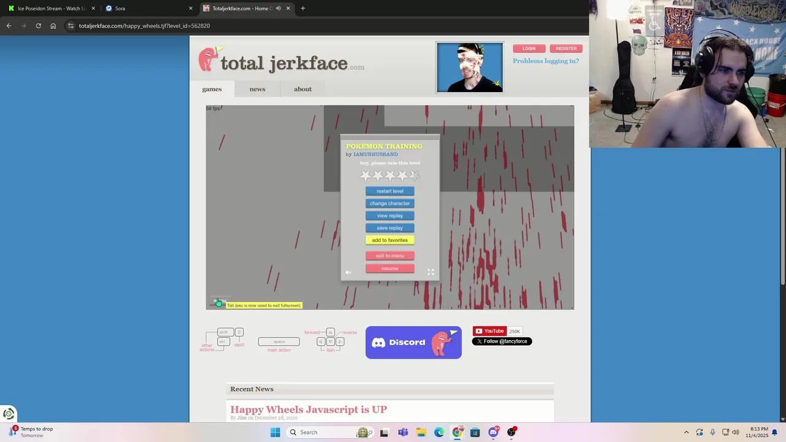Switch to Chrome on taskbar
Viewport: 786px width, 442px height.
(457, 432)
